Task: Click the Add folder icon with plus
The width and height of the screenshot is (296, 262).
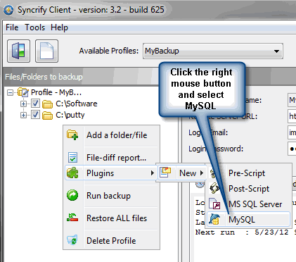Action: point(72,135)
